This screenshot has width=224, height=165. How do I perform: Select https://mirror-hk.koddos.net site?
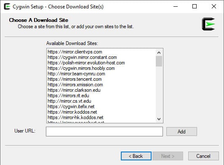[75, 117]
